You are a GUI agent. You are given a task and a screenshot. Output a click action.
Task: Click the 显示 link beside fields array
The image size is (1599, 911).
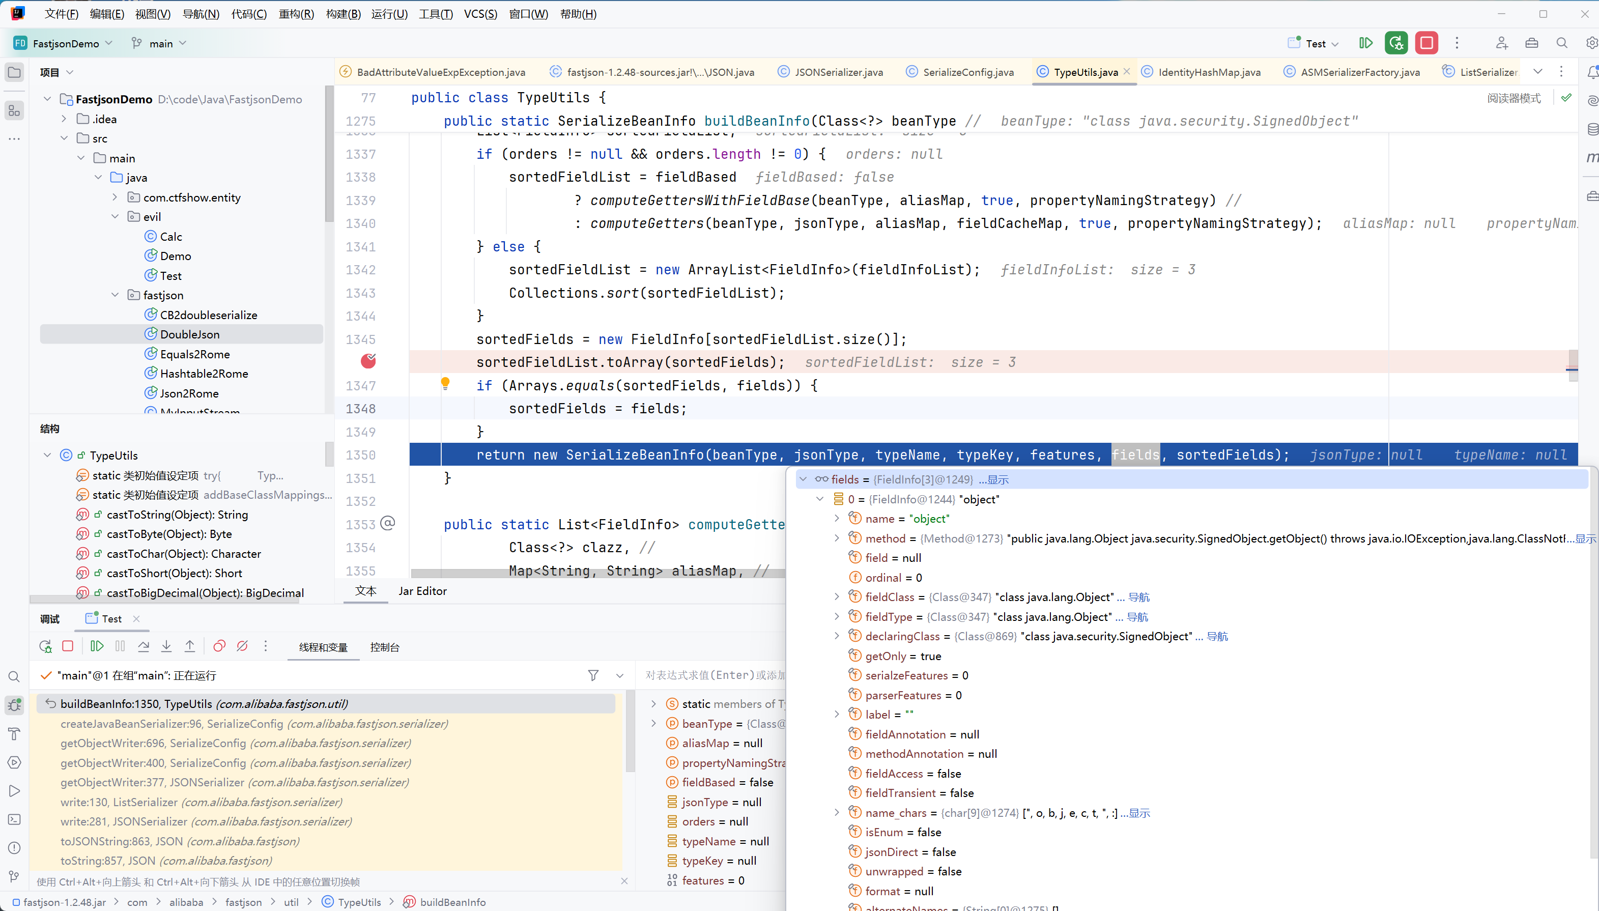coord(993,479)
